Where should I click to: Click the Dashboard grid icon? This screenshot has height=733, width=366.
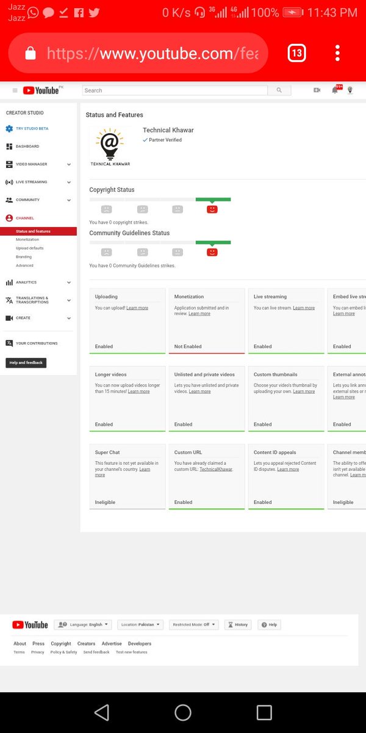9,147
